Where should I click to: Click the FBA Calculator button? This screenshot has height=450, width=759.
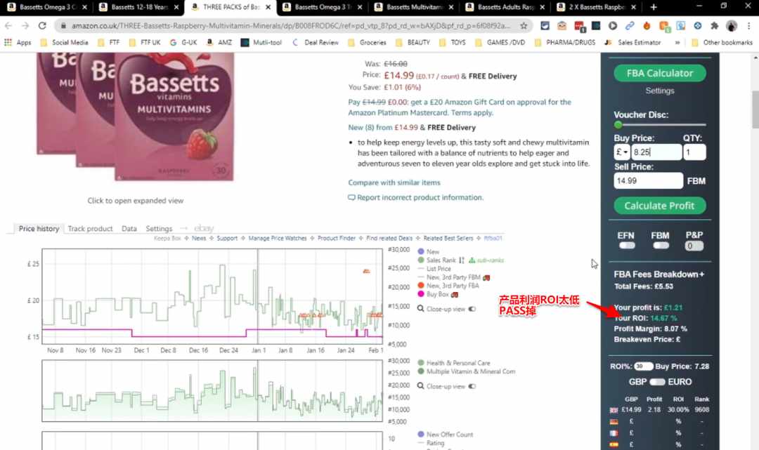point(660,74)
